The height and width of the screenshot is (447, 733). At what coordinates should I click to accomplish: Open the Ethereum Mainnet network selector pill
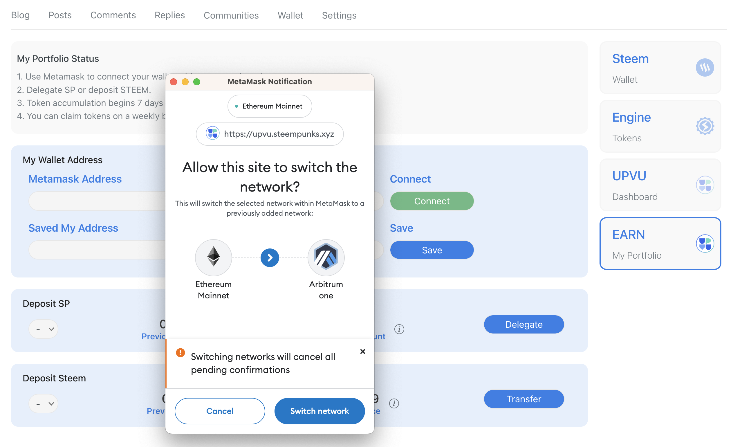point(270,106)
